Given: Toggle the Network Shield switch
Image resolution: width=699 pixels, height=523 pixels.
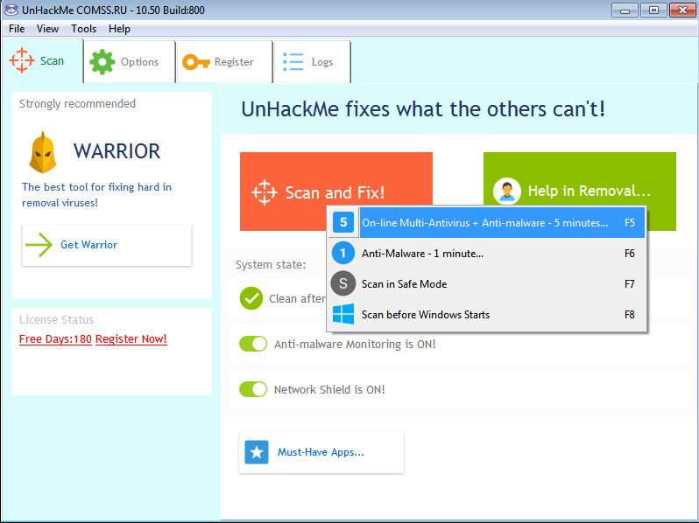Looking at the screenshot, I should coord(253,389).
